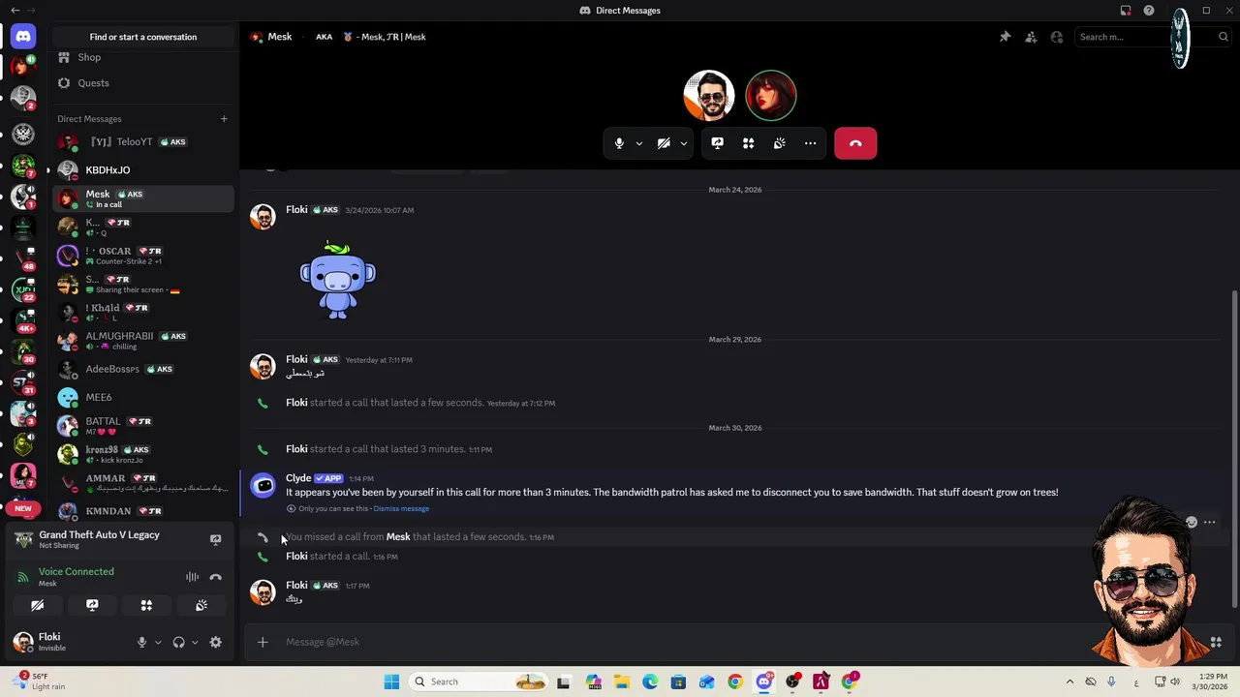Show hidden system tray icons chevron
This screenshot has width=1240, height=697.
point(1069,682)
